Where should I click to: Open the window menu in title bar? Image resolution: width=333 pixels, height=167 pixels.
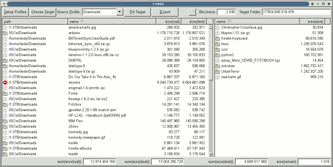(4, 4)
